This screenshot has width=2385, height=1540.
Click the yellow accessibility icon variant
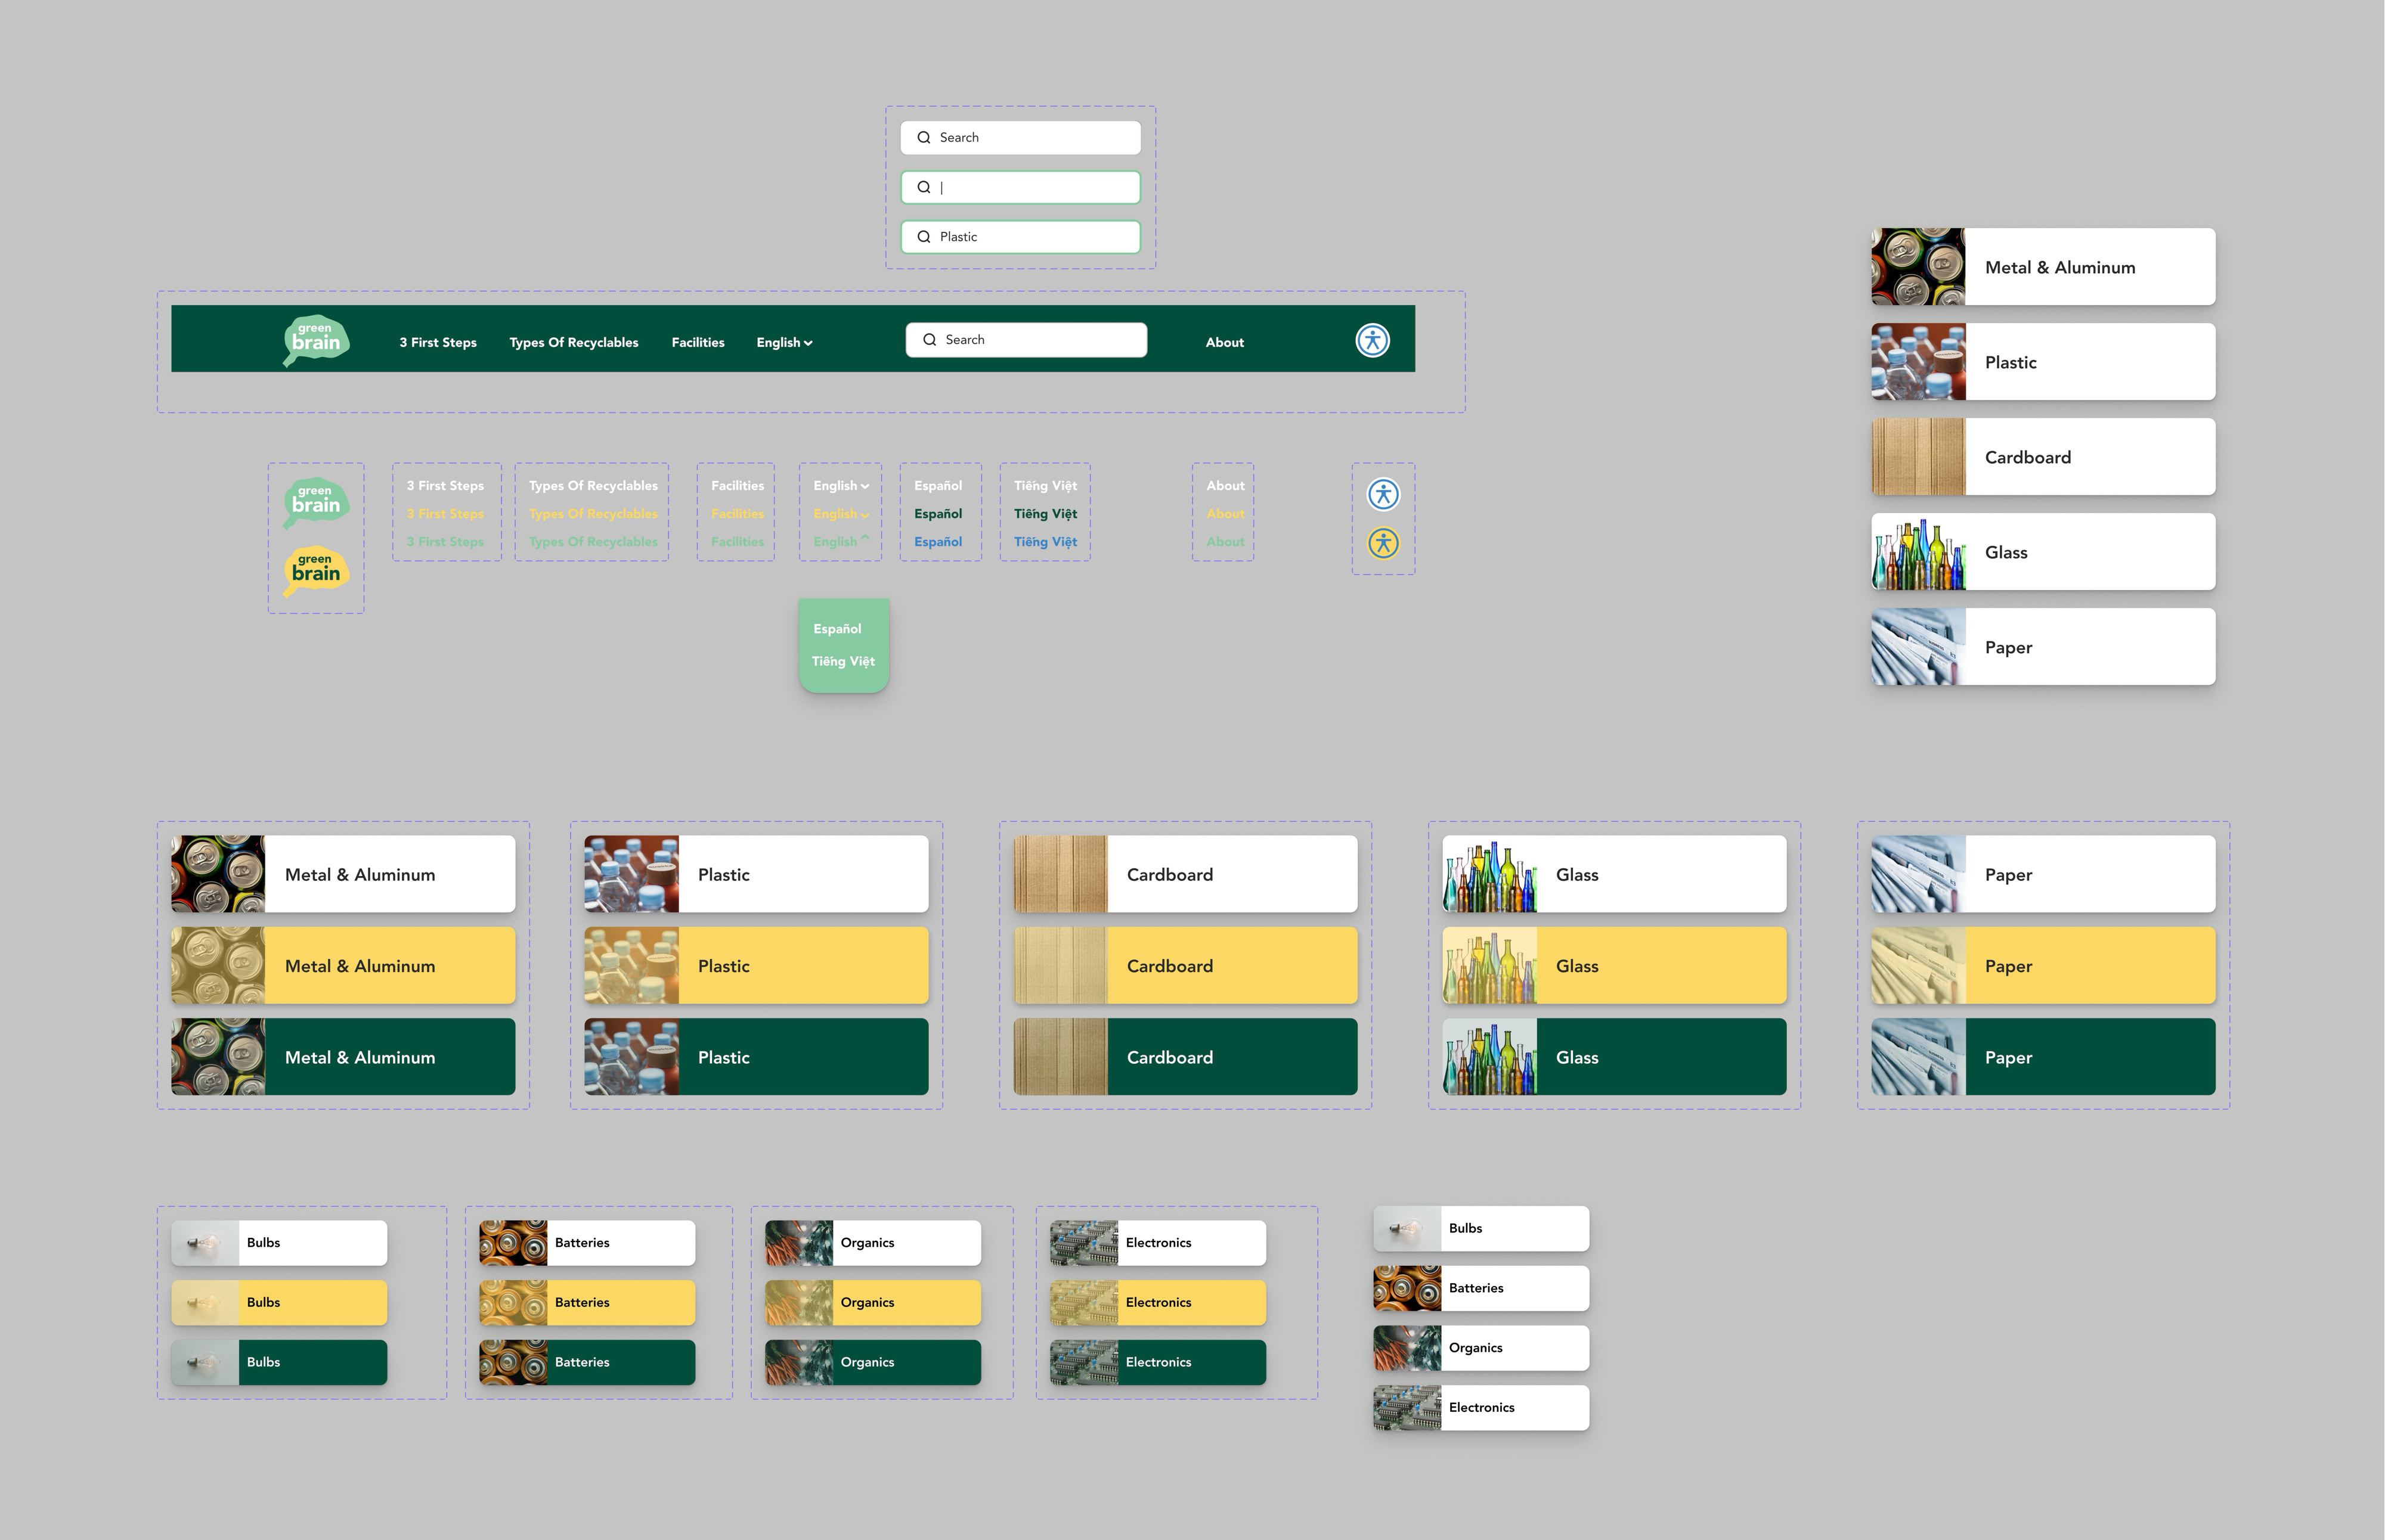(1383, 543)
